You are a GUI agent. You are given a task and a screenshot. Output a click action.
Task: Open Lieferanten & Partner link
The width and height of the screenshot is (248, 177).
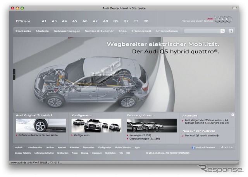44,153
